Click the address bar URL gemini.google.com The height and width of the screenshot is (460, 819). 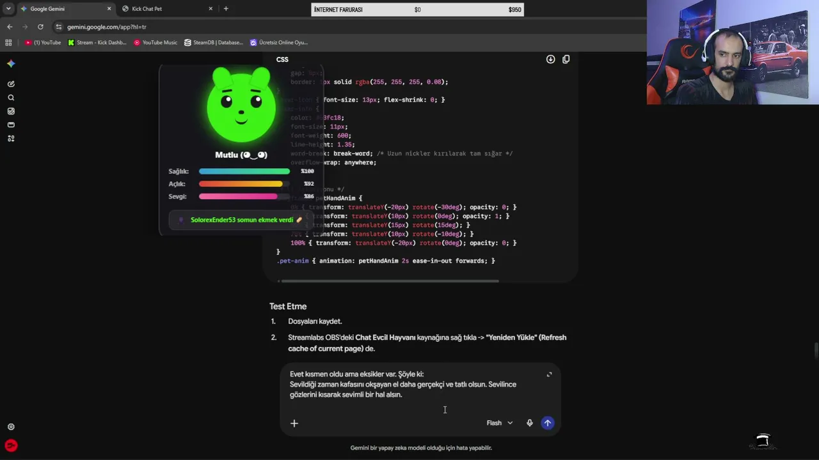(x=107, y=27)
